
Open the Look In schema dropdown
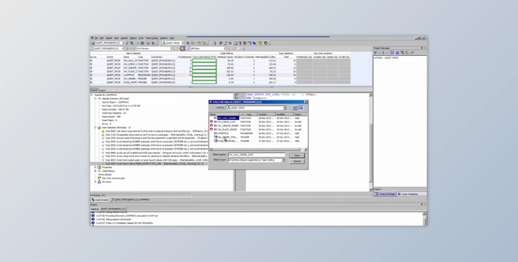[x=285, y=108]
